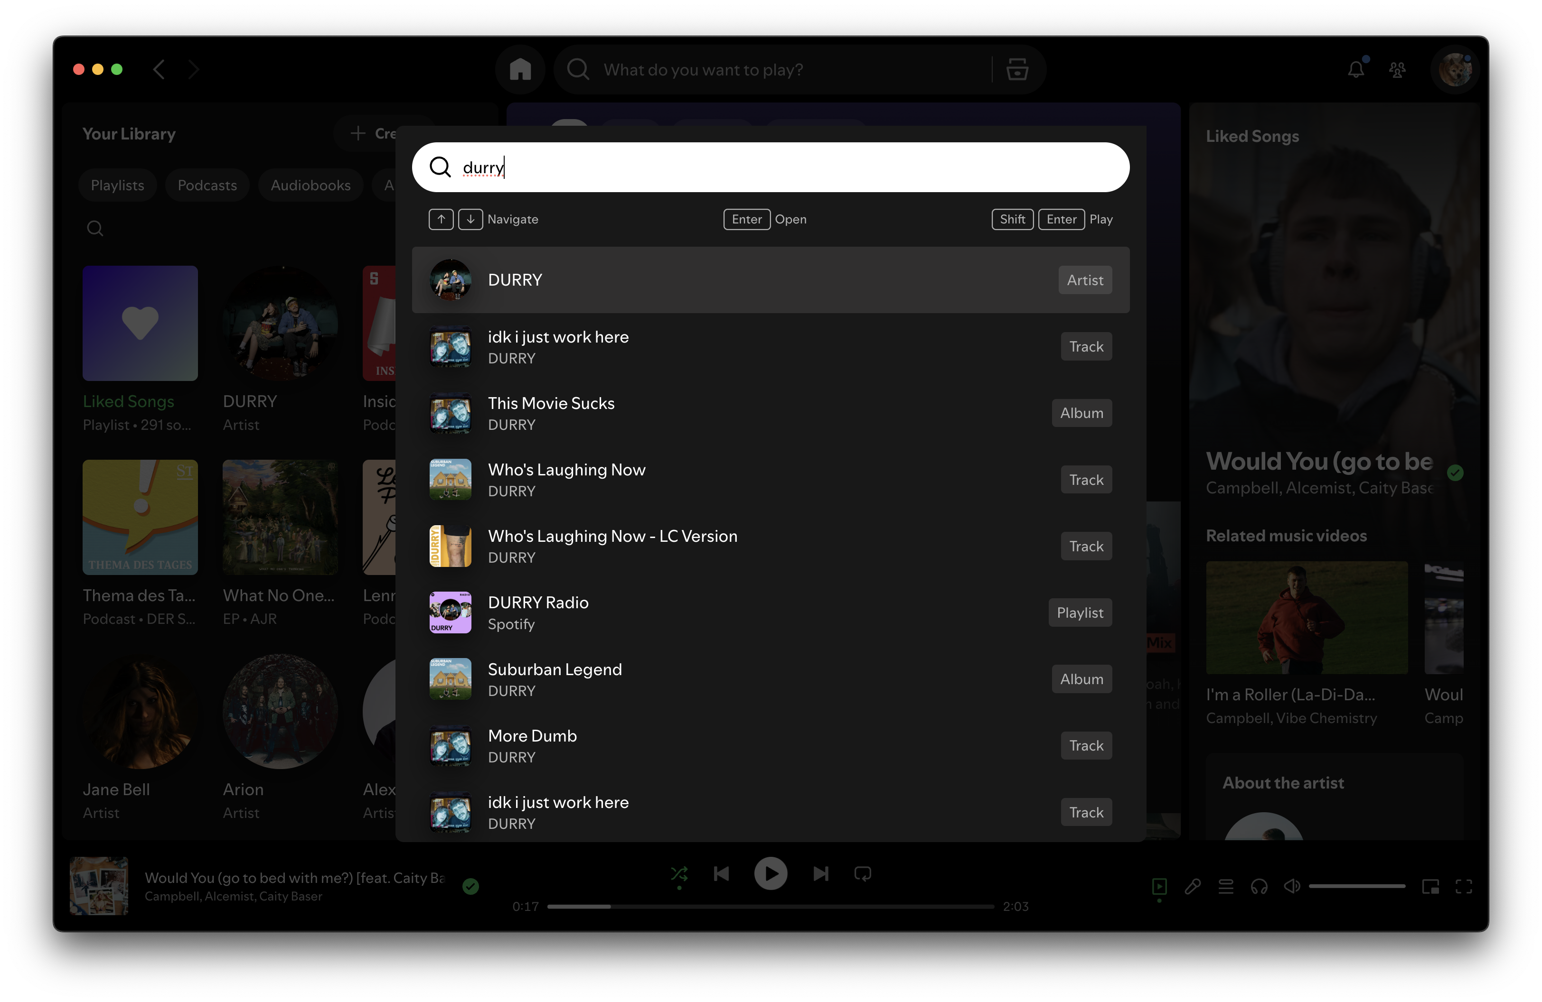This screenshot has height=1002, width=1542.
Task: Open the Suburban Legend album result
Action: click(771, 679)
